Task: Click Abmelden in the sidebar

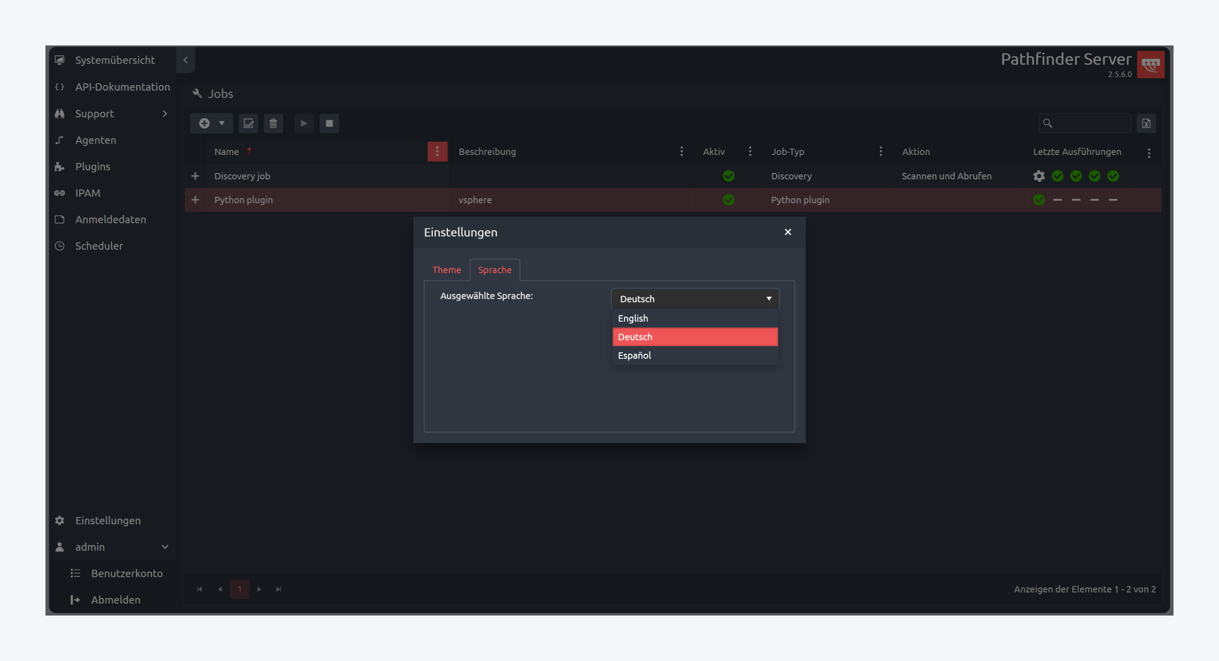Action: pos(116,600)
